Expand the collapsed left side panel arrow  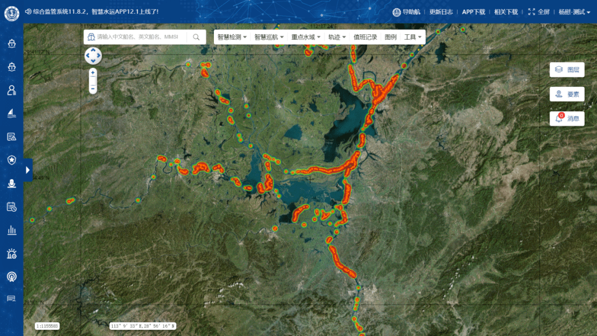[x=28, y=170]
